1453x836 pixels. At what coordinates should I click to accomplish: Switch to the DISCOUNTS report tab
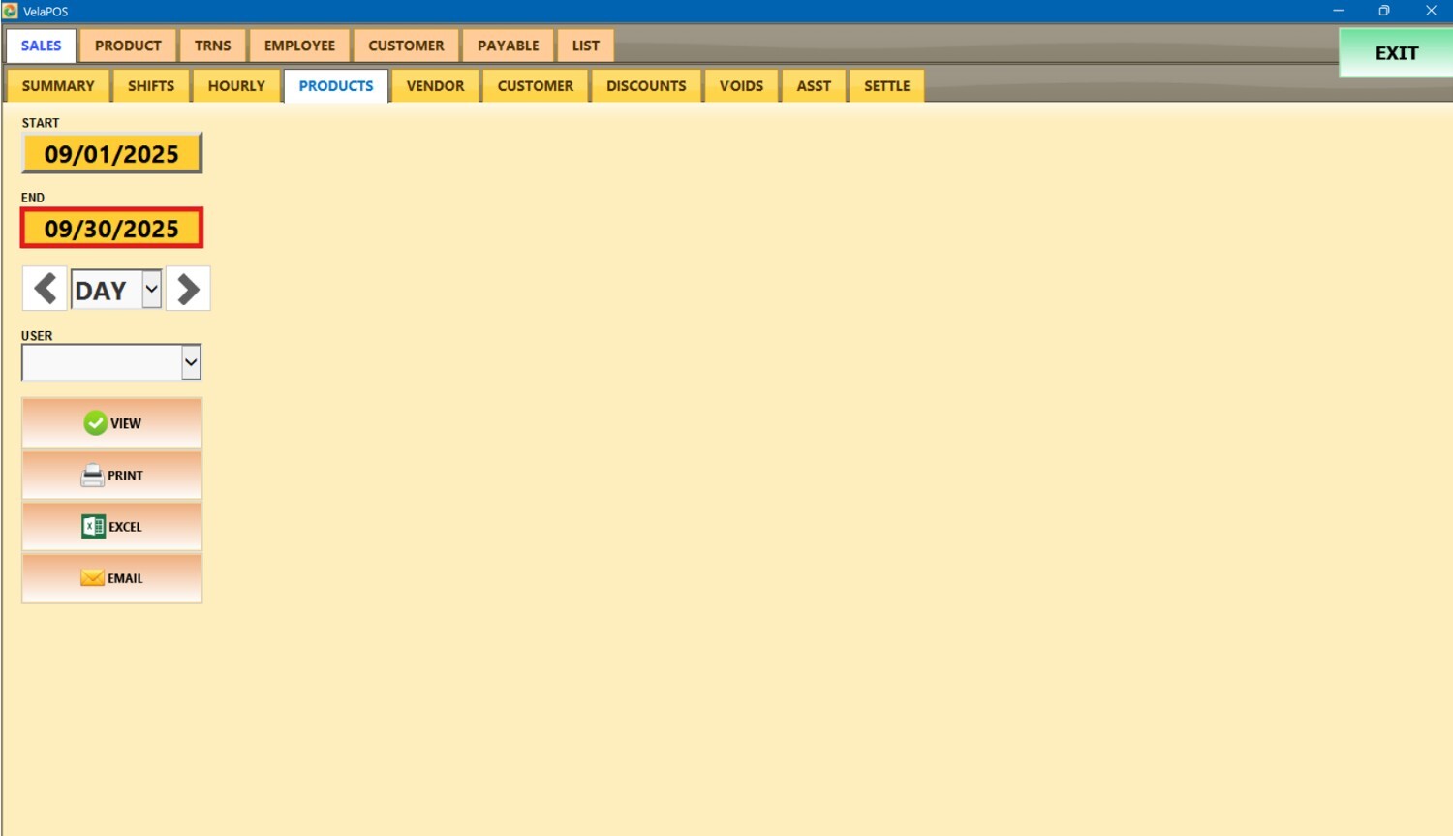pos(646,86)
